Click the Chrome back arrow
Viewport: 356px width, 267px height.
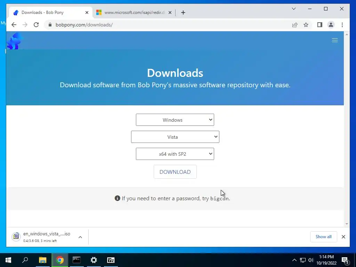click(x=14, y=25)
